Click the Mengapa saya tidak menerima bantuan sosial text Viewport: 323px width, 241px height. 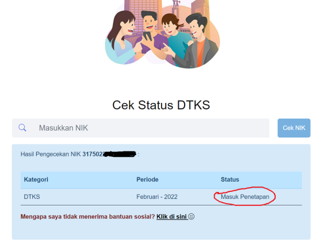[x=88, y=216]
